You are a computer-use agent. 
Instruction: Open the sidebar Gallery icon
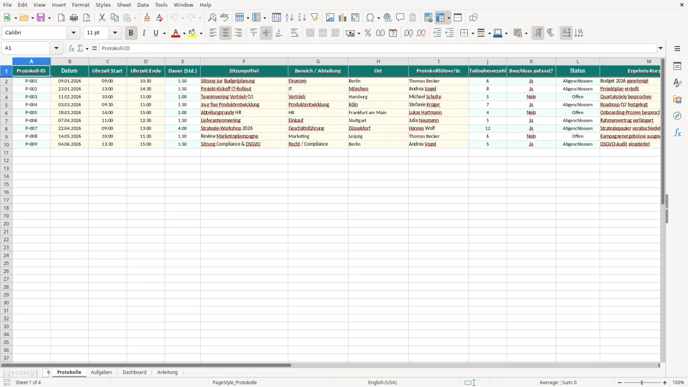(677, 100)
